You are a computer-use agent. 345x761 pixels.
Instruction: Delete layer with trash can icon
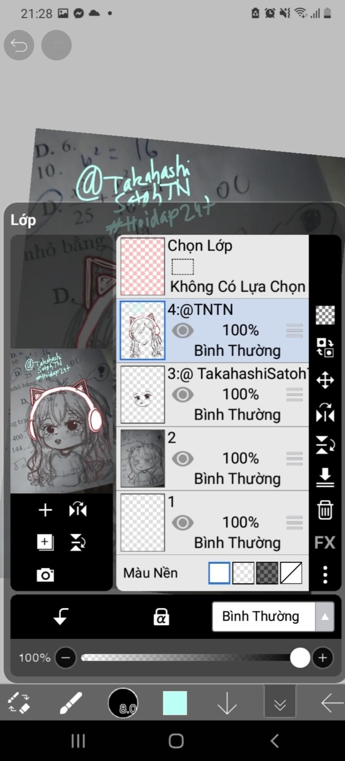325,510
